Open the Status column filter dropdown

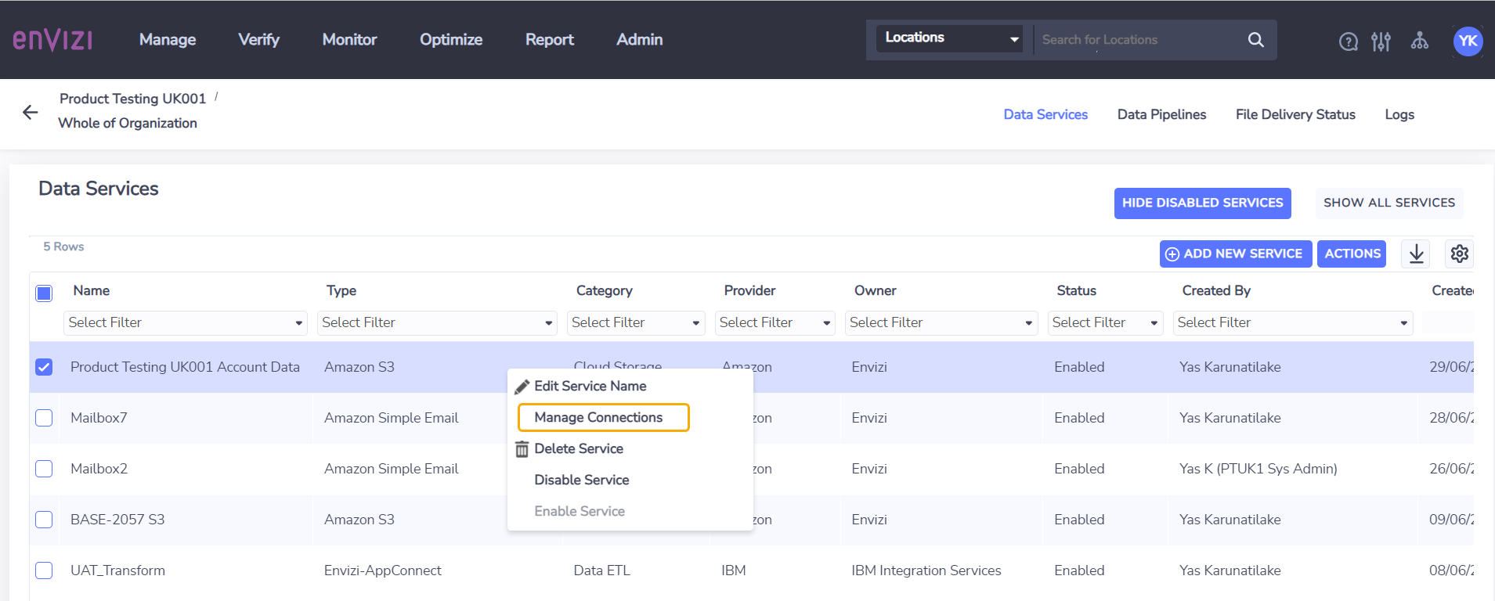pos(1105,322)
